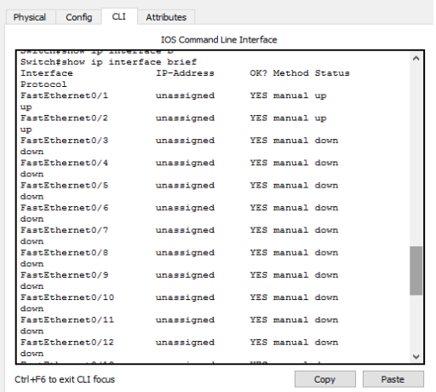Viewport: 436px width, 392px height.
Task: Click the FastEthernet0/2 interface text
Action: pyautogui.click(x=64, y=118)
